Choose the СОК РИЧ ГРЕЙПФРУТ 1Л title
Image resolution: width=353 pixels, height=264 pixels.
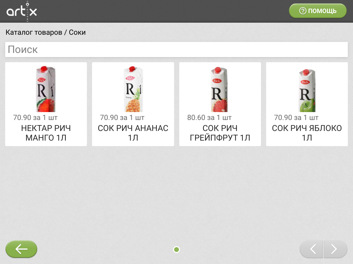pos(220,133)
